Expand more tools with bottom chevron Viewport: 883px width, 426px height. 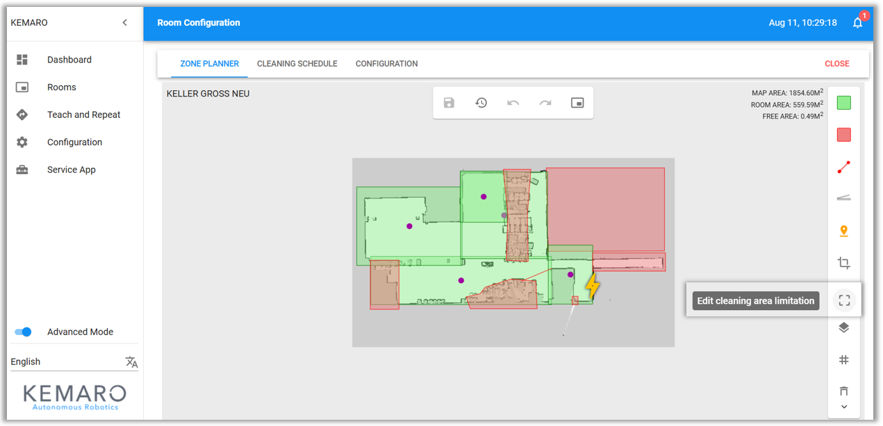tap(843, 407)
